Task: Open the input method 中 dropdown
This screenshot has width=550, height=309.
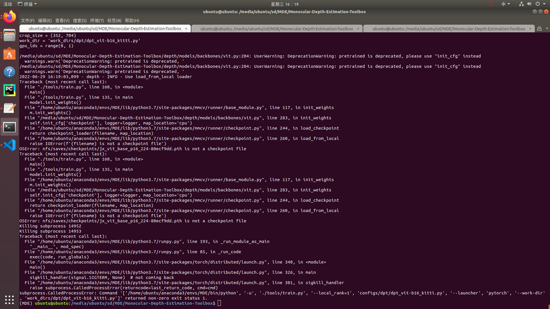Action: (506, 4)
